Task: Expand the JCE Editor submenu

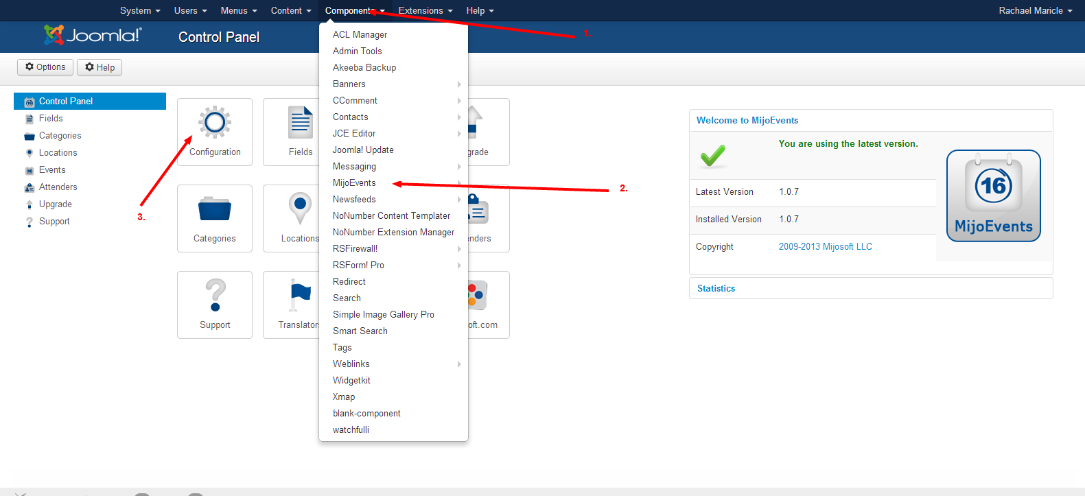Action: (x=393, y=134)
